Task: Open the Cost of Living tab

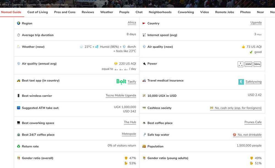Action: pyautogui.click(x=38, y=12)
